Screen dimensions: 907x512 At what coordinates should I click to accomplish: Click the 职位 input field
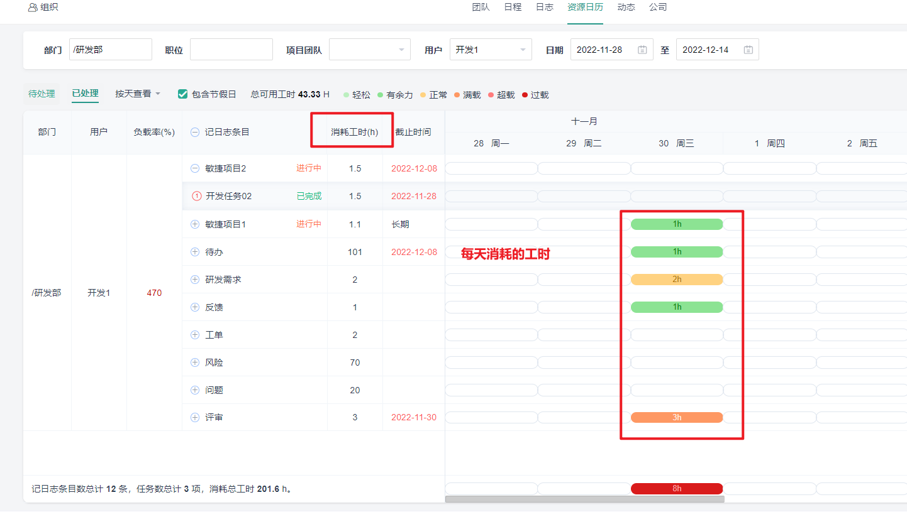(231, 50)
